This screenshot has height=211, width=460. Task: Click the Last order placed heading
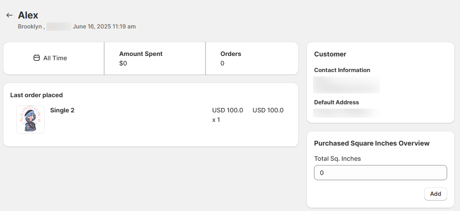[37, 95]
